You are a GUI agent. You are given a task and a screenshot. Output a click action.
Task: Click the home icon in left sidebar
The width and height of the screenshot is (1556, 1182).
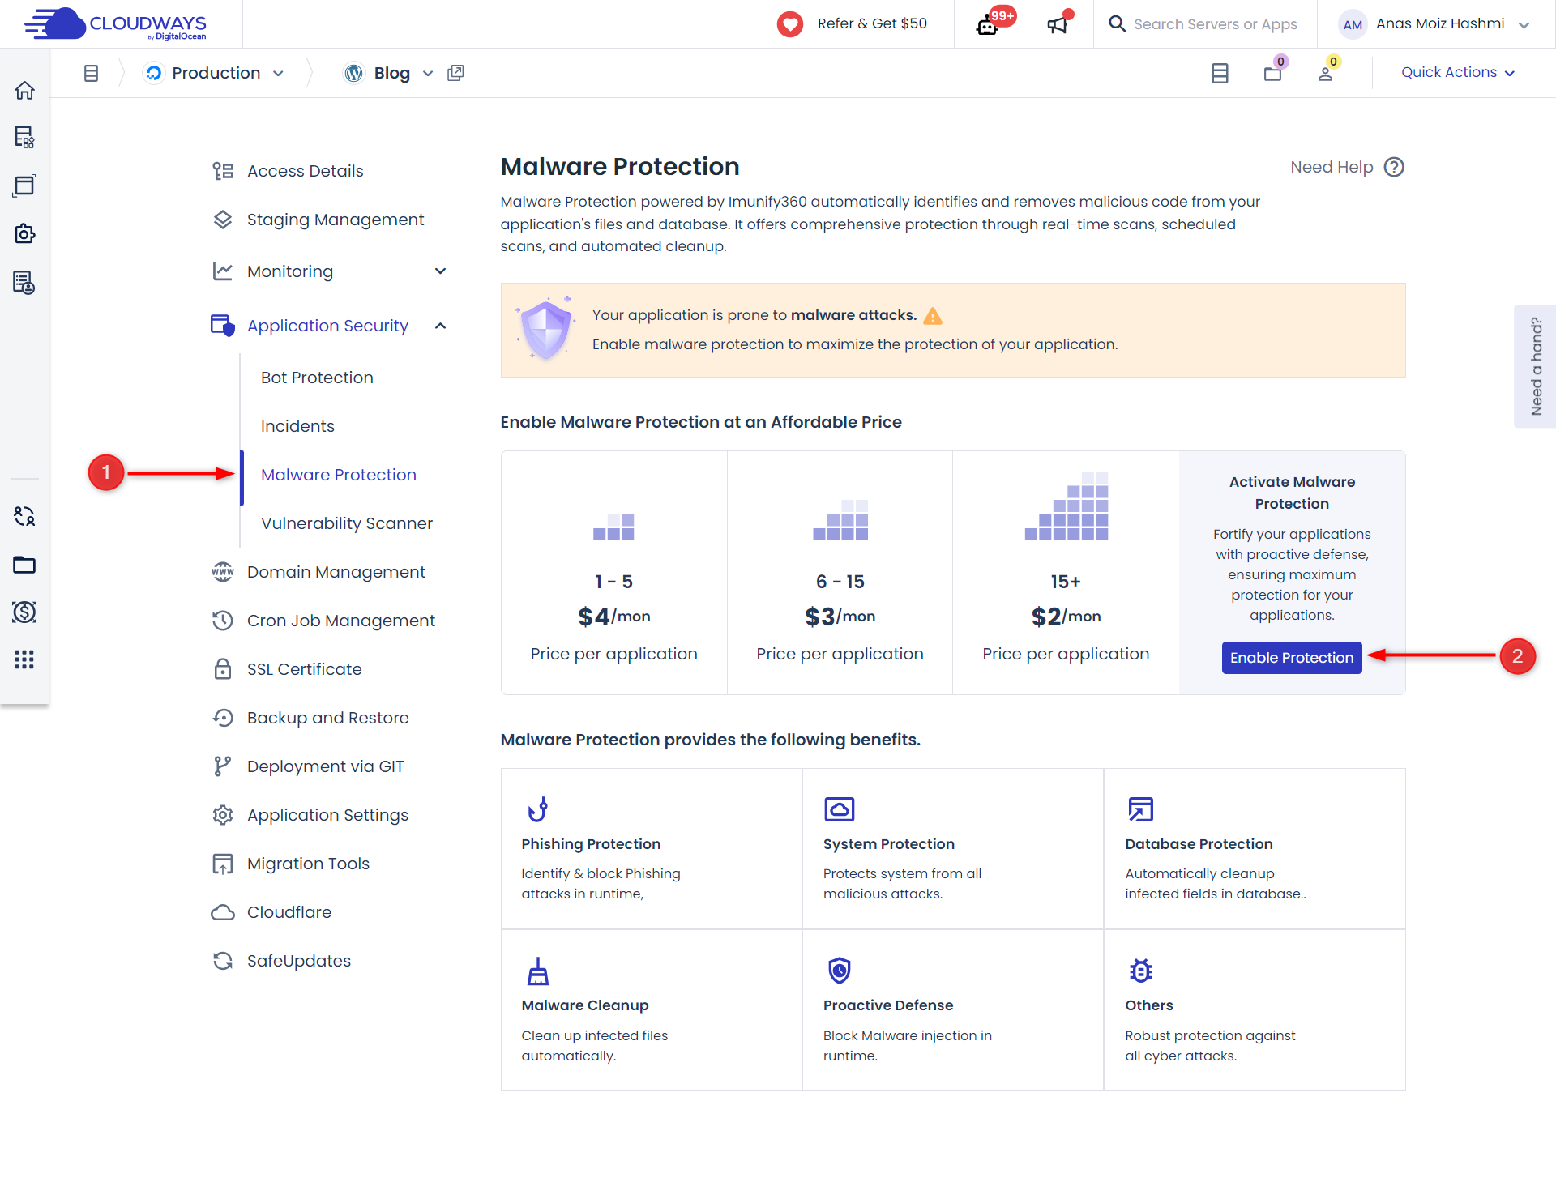tap(24, 91)
